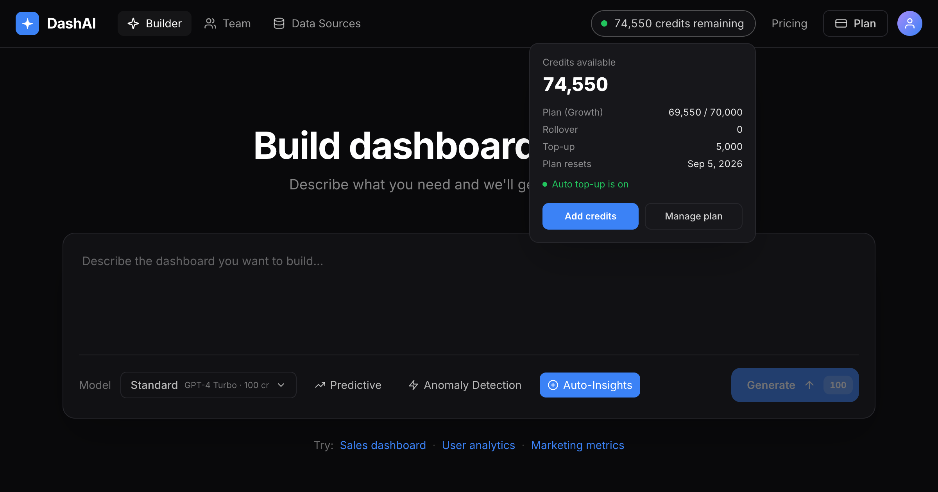
Task: Open the Manage plan button
Action: coord(693,216)
